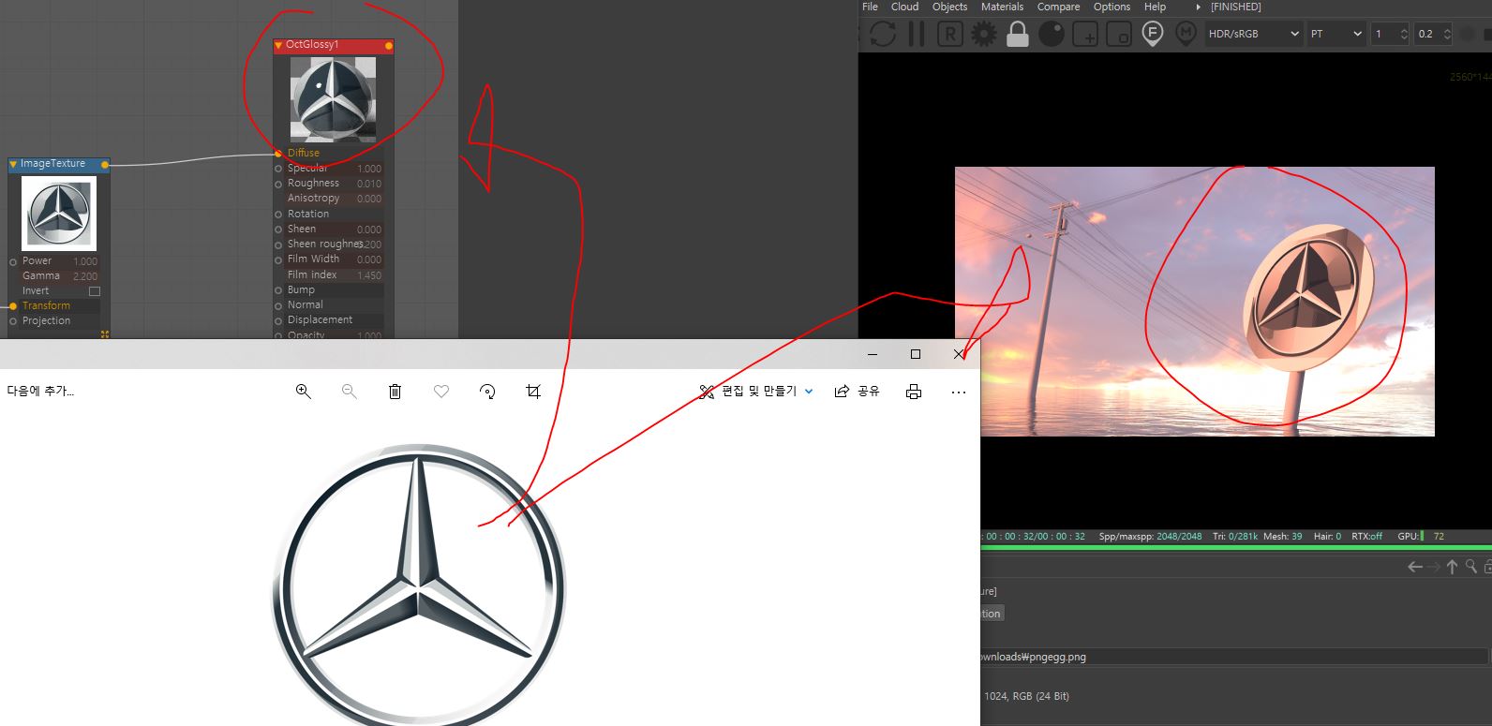Toggle Invert checkbox on ImageTexture node
The height and width of the screenshot is (726, 1492).
(94, 290)
